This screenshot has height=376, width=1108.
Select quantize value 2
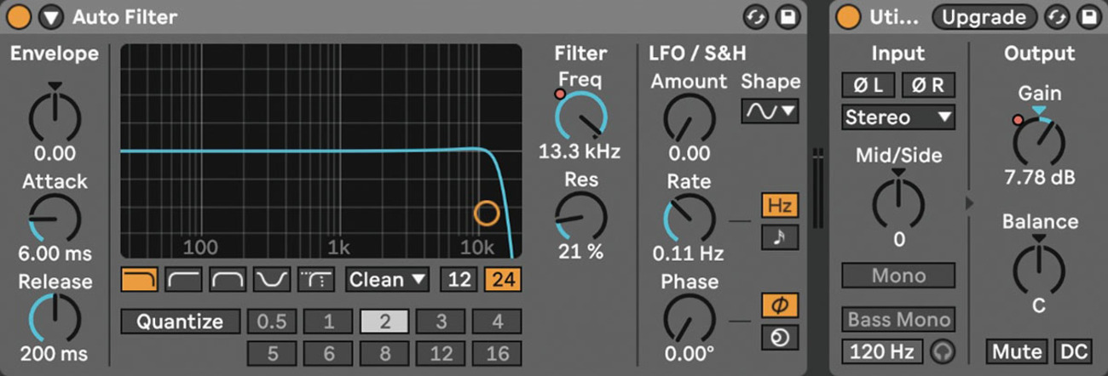pos(384,322)
